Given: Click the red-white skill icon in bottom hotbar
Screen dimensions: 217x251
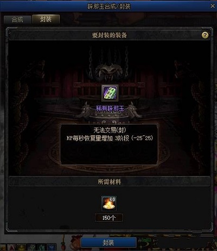Looking at the screenshot, I should [x=12, y=248].
